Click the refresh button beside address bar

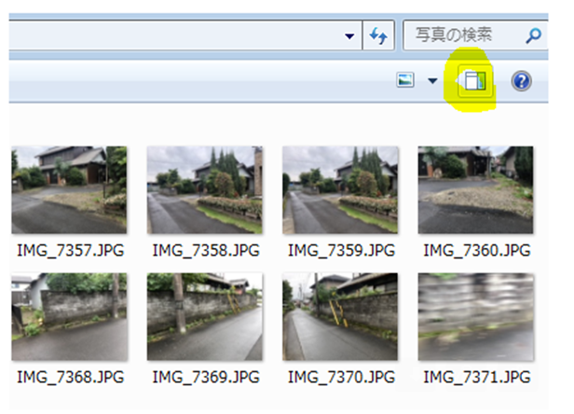point(378,36)
